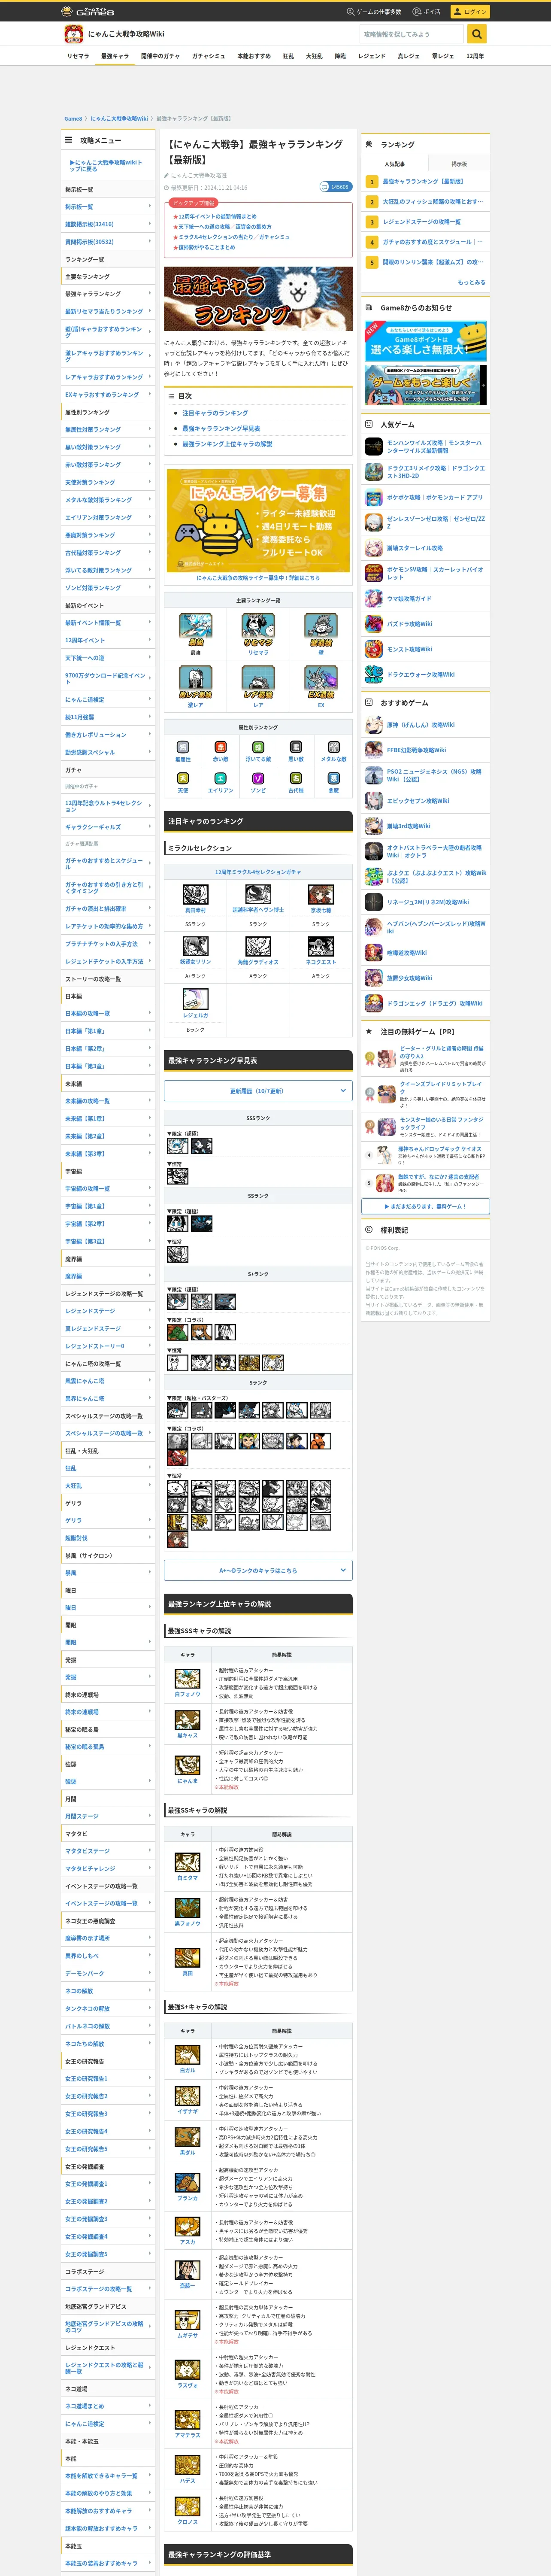Open まだまだあります、無料ゲーム！ button
Screen dimensions: 551x2576
pos(426,1206)
